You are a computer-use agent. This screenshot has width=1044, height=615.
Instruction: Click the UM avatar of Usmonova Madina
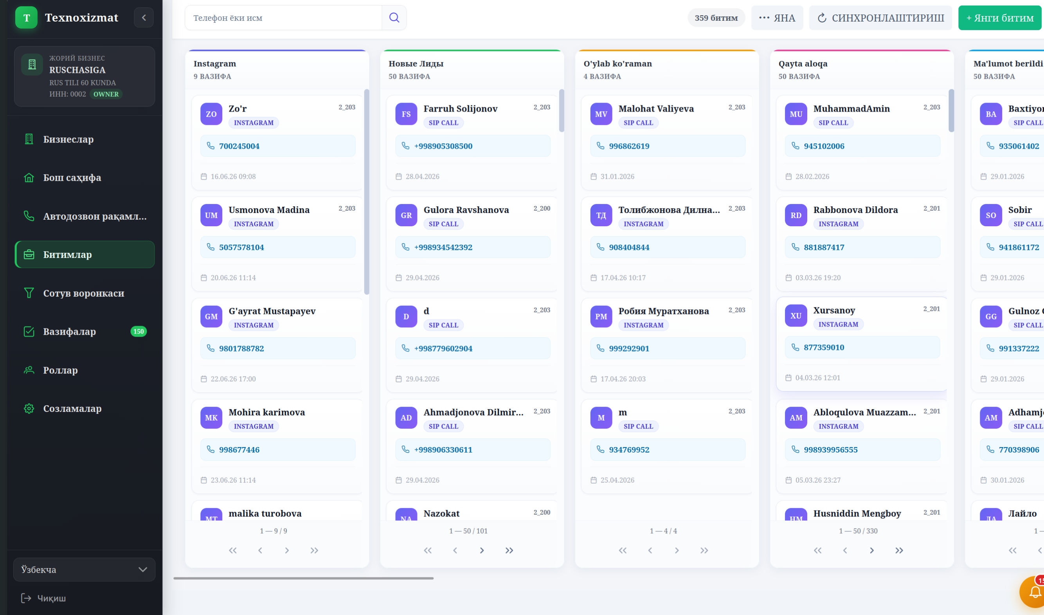(211, 215)
